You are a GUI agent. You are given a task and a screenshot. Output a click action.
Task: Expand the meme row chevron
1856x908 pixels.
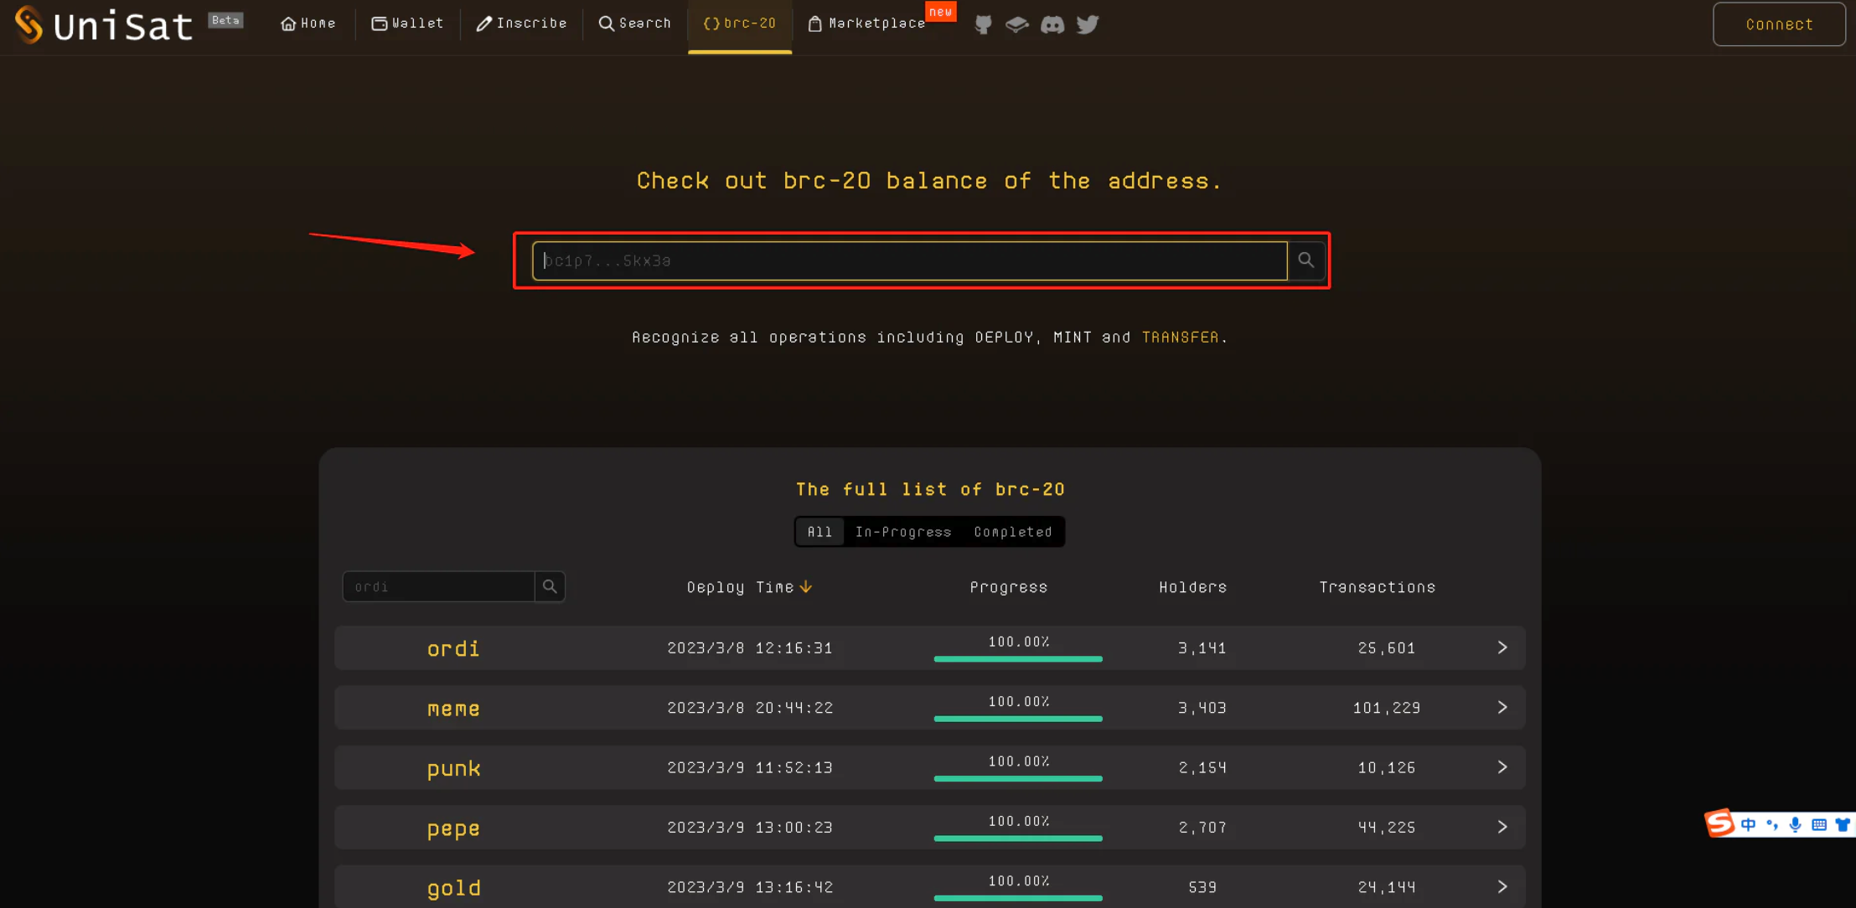(x=1502, y=708)
